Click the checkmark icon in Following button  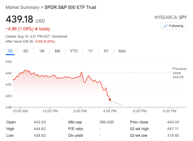pos(166,26)
